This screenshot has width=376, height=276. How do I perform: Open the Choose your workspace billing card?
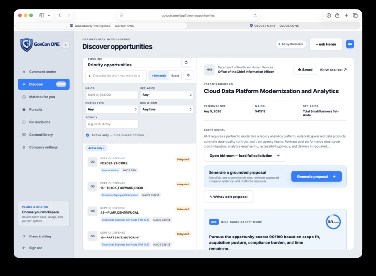click(x=43, y=214)
